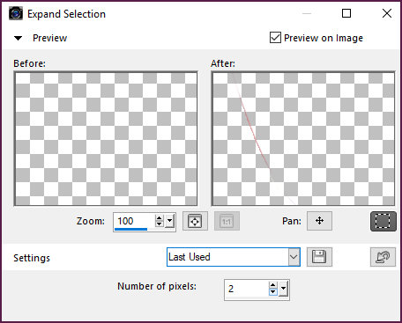Open the Zoom value slider dropdown arrow
Image resolution: width=402 pixels, height=323 pixels.
(170, 221)
